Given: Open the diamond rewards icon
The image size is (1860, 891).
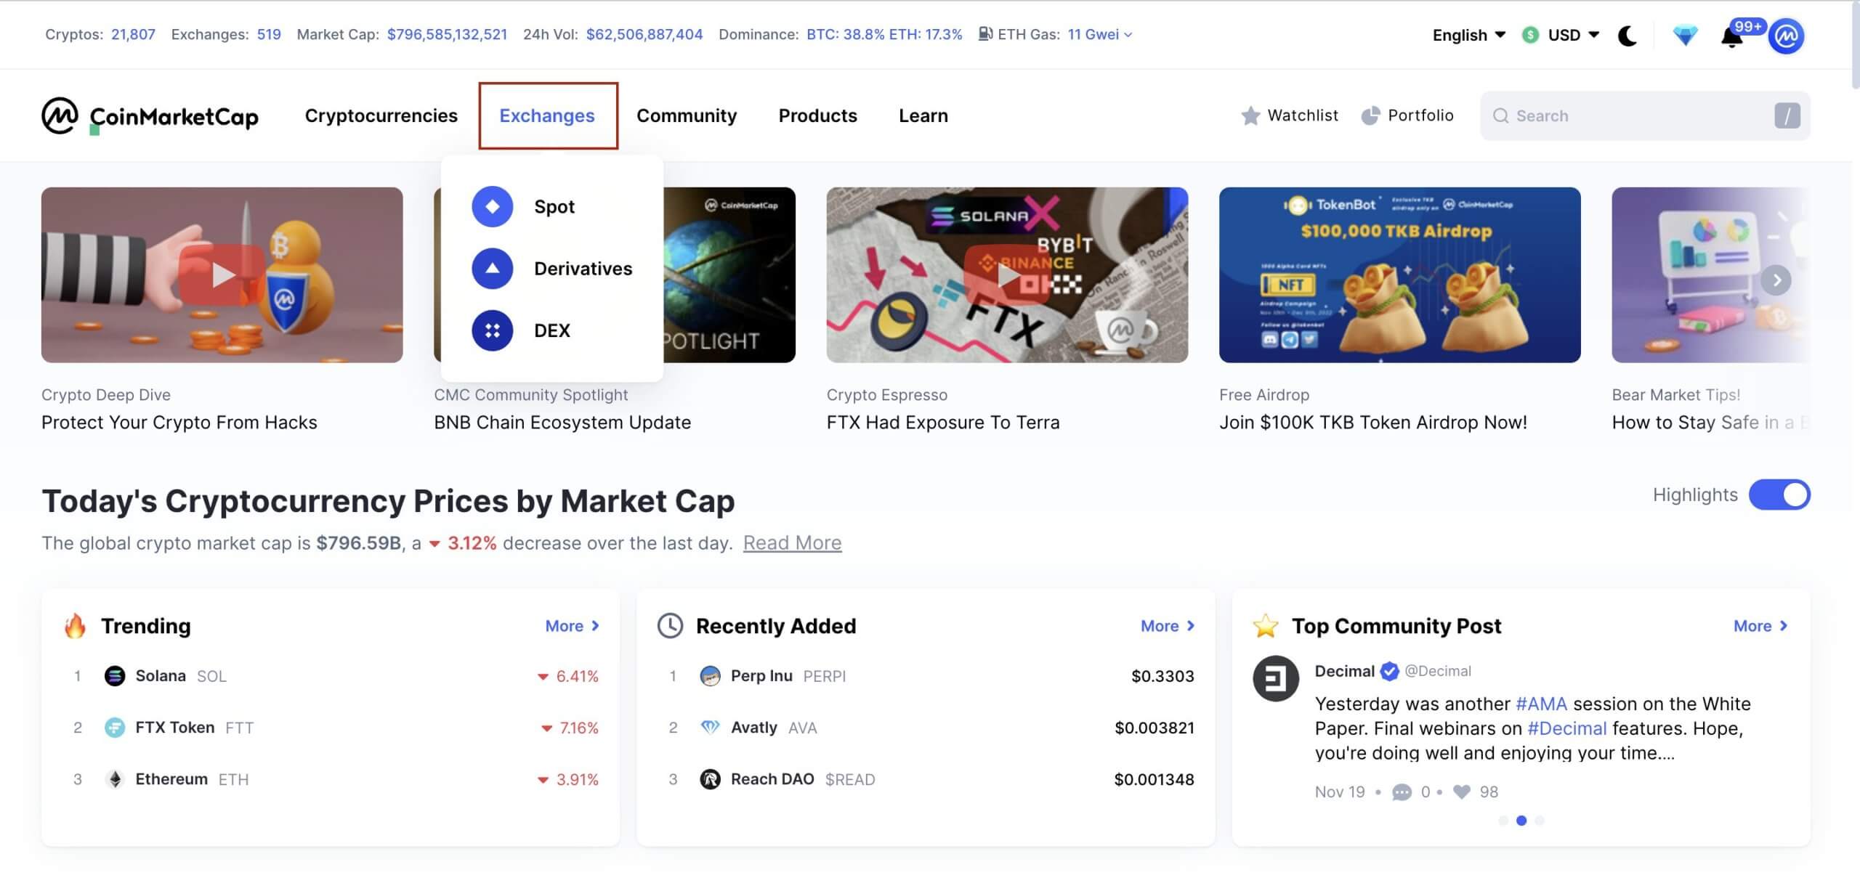Looking at the screenshot, I should coord(1685,36).
